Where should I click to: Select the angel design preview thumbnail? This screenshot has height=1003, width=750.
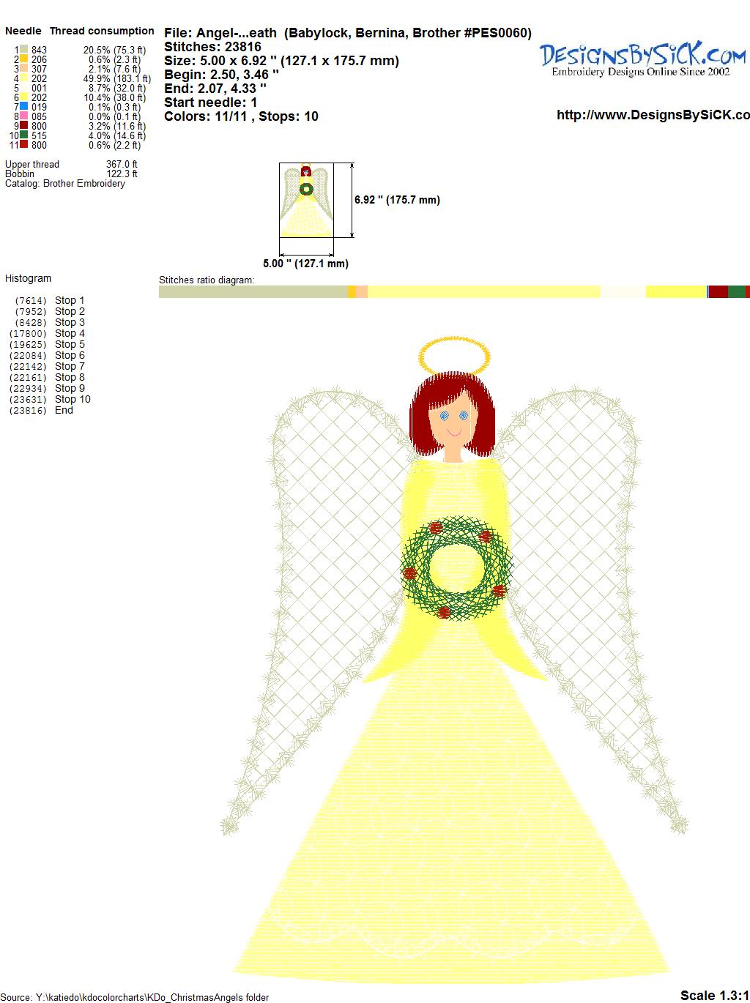pyautogui.click(x=305, y=200)
